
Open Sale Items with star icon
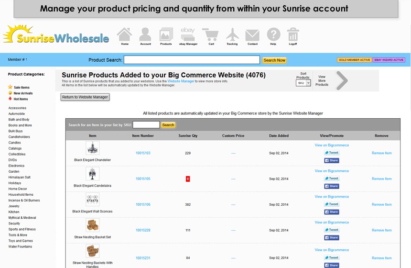click(x=19, y=87)
